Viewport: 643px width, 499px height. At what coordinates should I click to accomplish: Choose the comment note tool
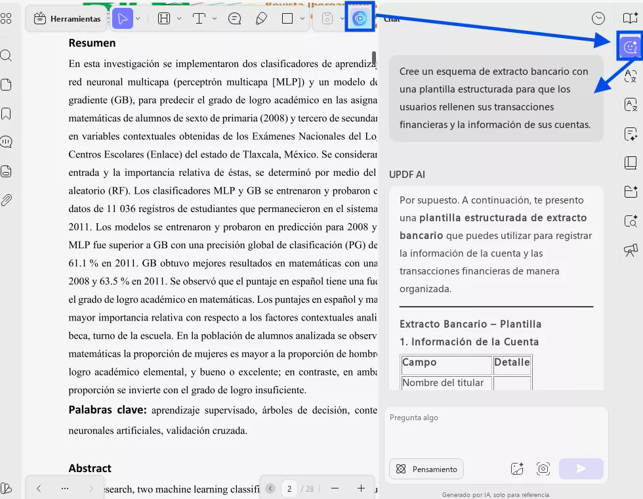pyautogui.click(x=235, y=18)
